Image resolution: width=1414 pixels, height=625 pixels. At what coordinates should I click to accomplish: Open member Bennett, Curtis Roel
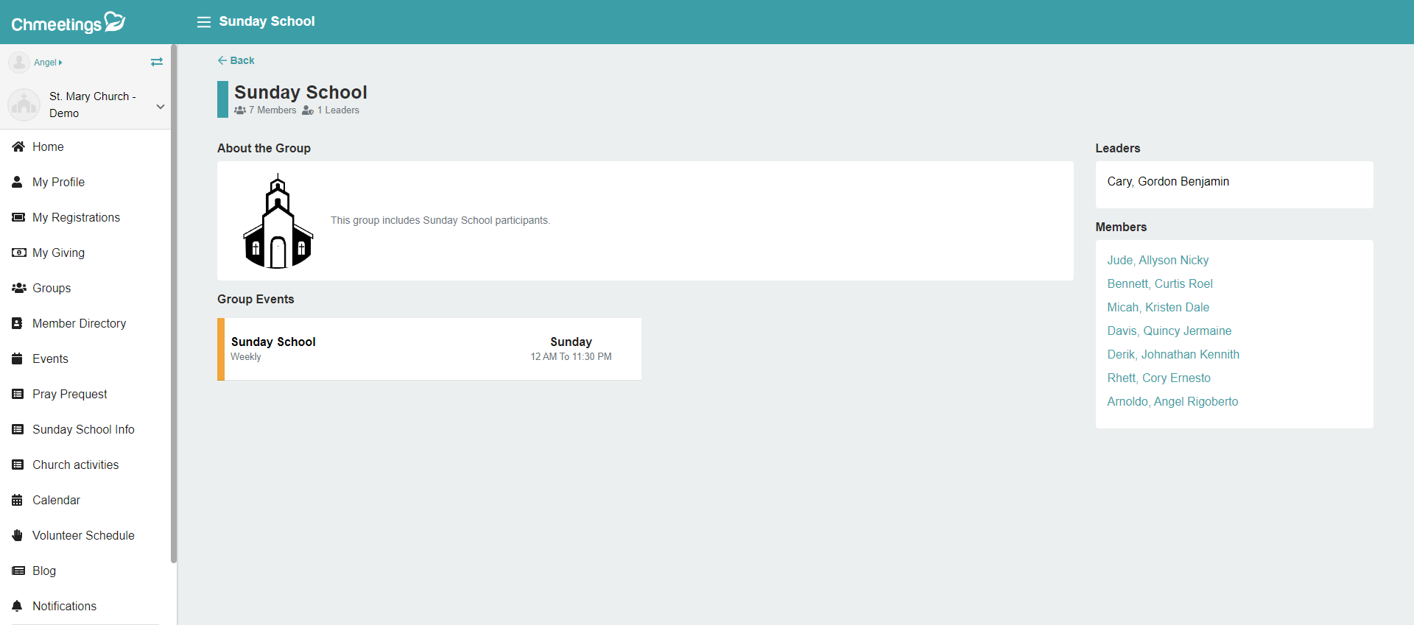1160,283
